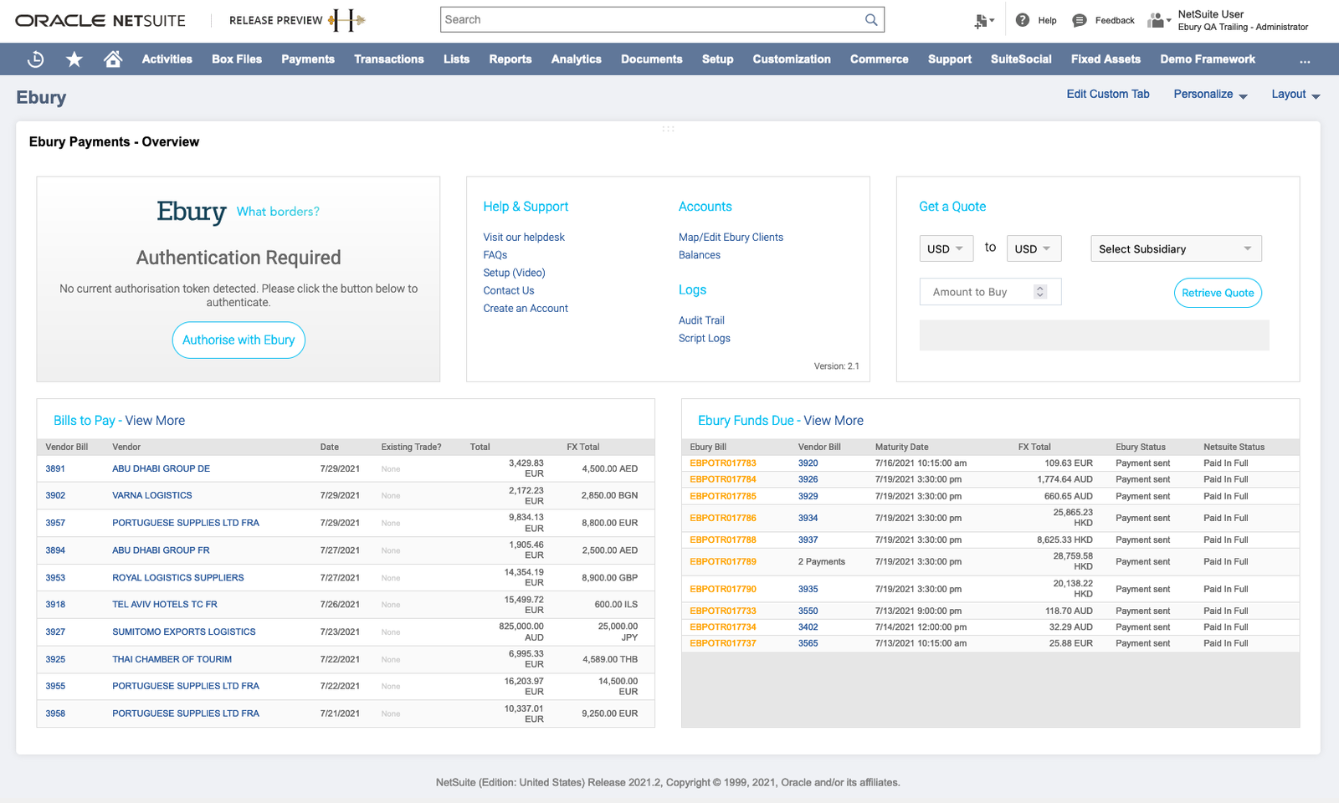Open vendor ROYAL LOGISTICS SUPPLIERS
The height and width of the screenshot is (803, 1339).
tap(178, 578)
